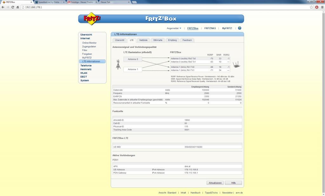Open the Netzliste tab
Image resolution: width=325 pixels, height=196 pixels.
pos(143,40)
